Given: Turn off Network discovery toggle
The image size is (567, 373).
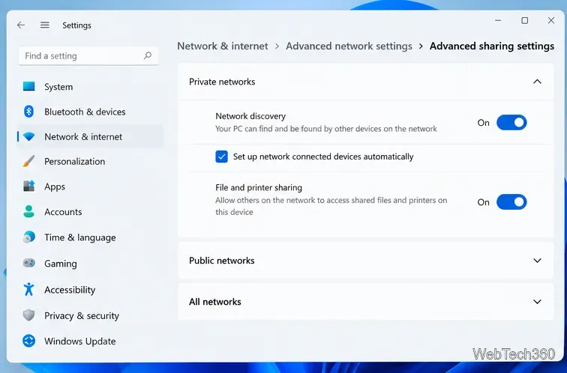Looking at the screenshot, I should pos(511,123).
